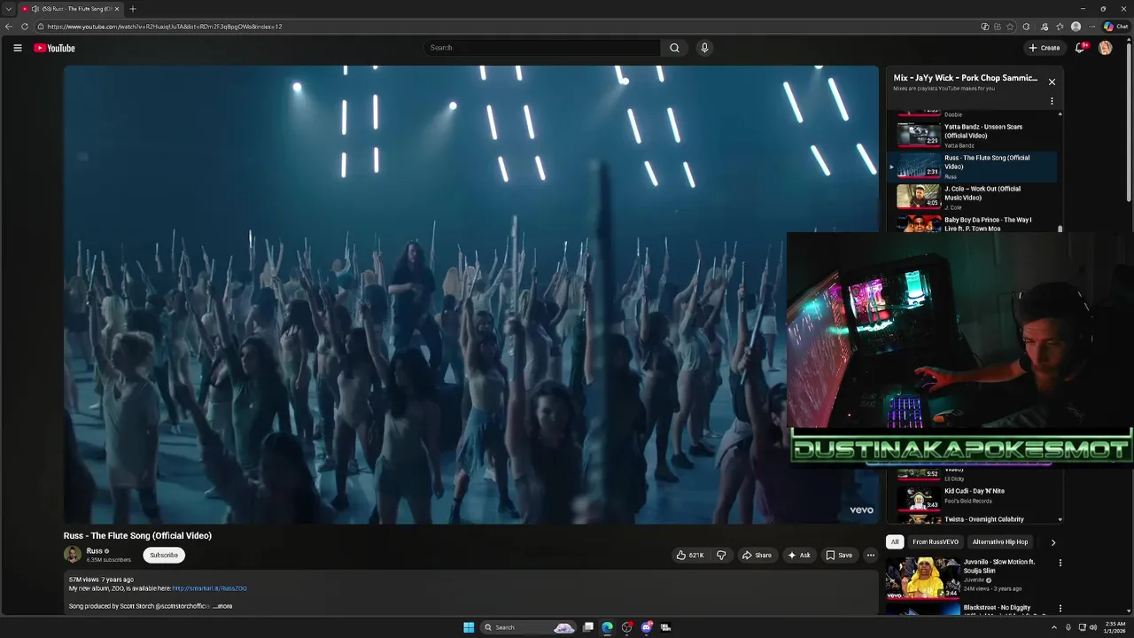This screenshot has height=638, width=1134.
Task: Add this page to favorites star
Action: click(x=1010, y=27)
